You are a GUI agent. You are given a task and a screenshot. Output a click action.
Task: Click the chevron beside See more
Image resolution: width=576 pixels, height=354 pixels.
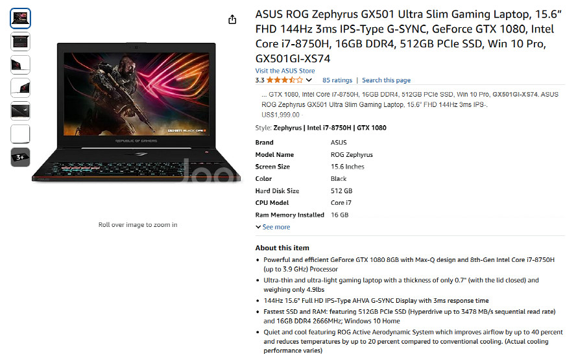[258, 227]
